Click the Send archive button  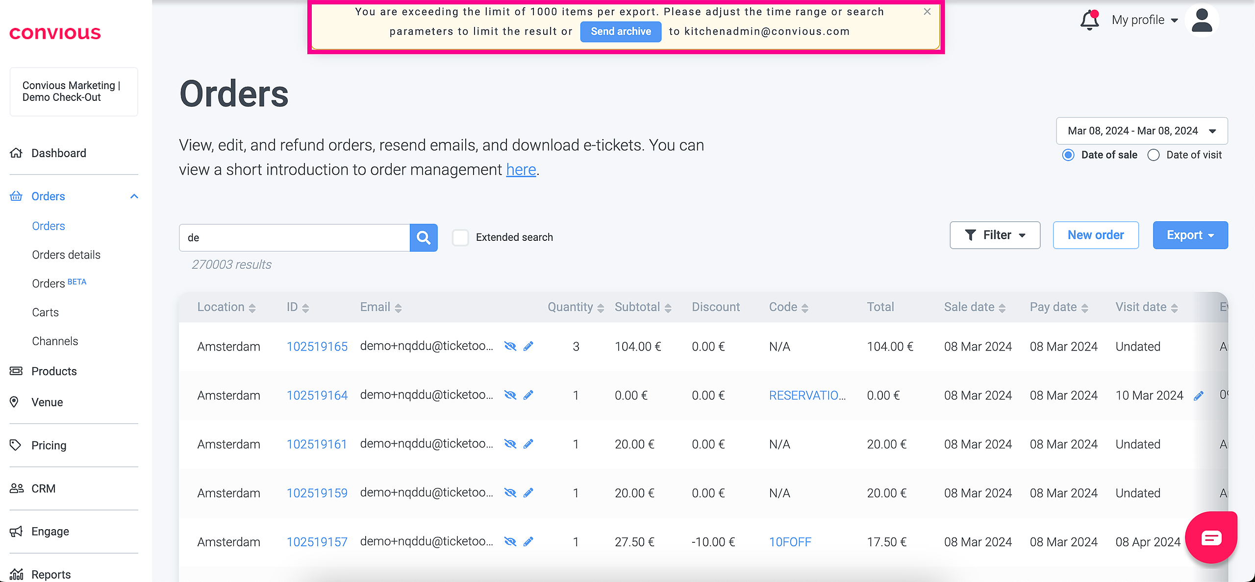[x=621, y=32]
